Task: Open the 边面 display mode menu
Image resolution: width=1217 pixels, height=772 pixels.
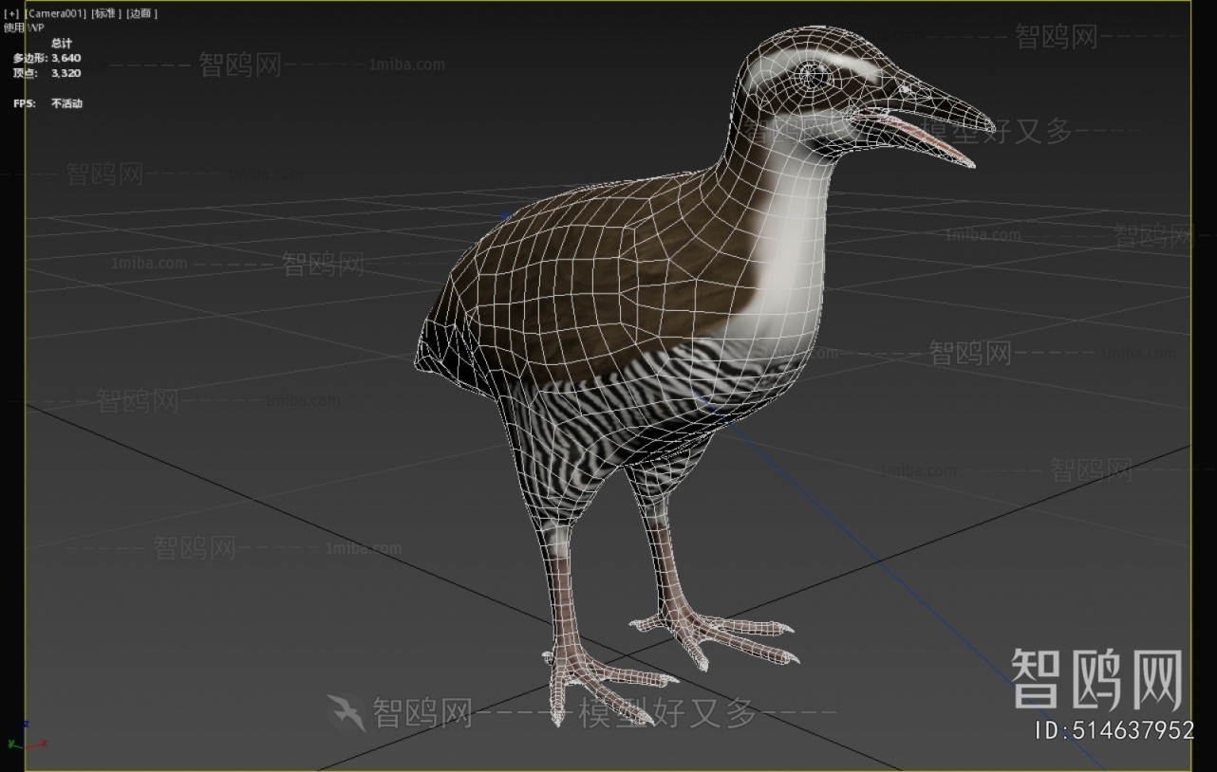Action: (x=142, y=13)
